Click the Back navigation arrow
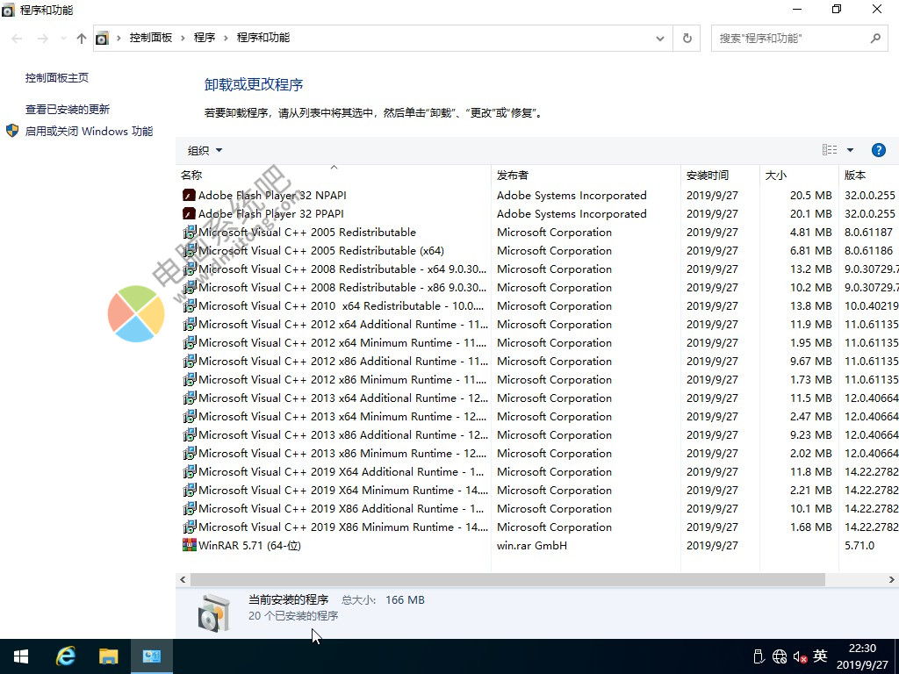Viewport: 899px width, 674px height. 18,39
